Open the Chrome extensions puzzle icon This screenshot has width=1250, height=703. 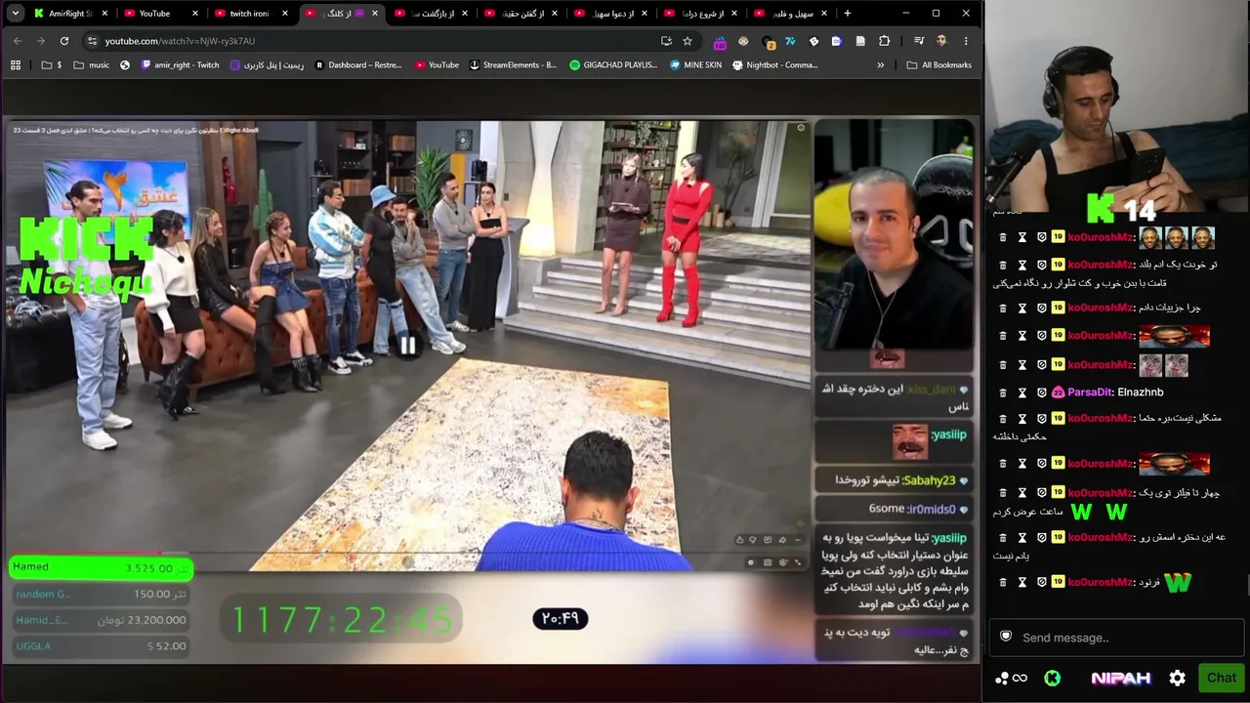click(884, 41)
